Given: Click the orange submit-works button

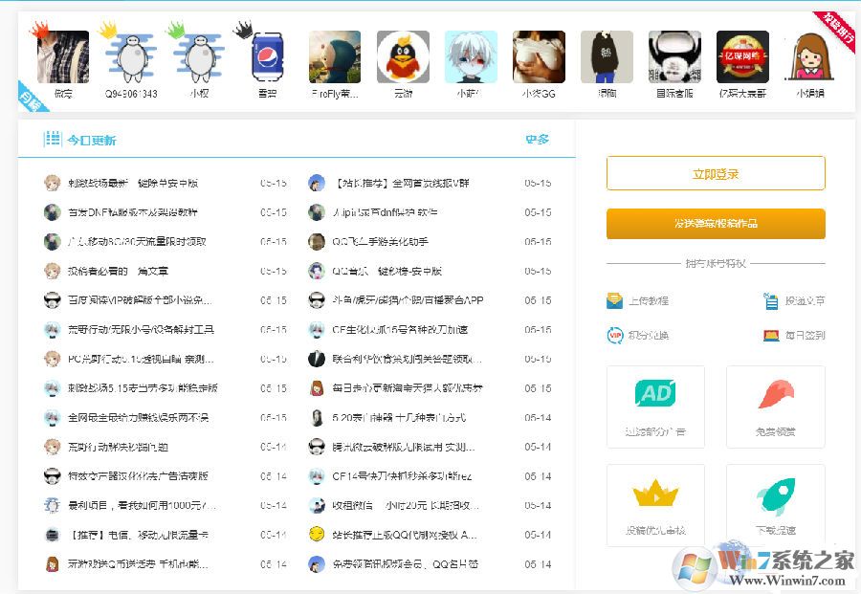Looking at the screenshot, I should tap(716, 223).
